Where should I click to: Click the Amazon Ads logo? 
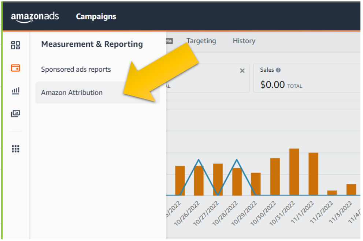35,17
